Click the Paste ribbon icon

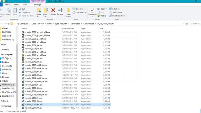pos(15,12)
